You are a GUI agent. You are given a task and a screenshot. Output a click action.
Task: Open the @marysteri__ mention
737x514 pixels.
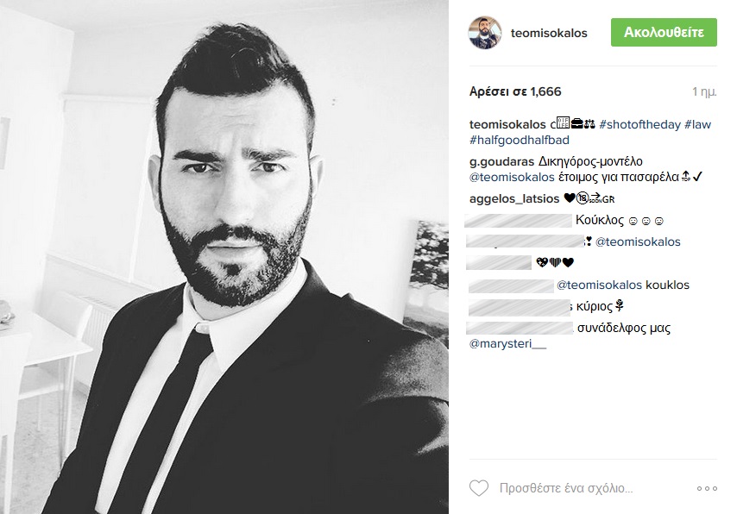(507, 344)
